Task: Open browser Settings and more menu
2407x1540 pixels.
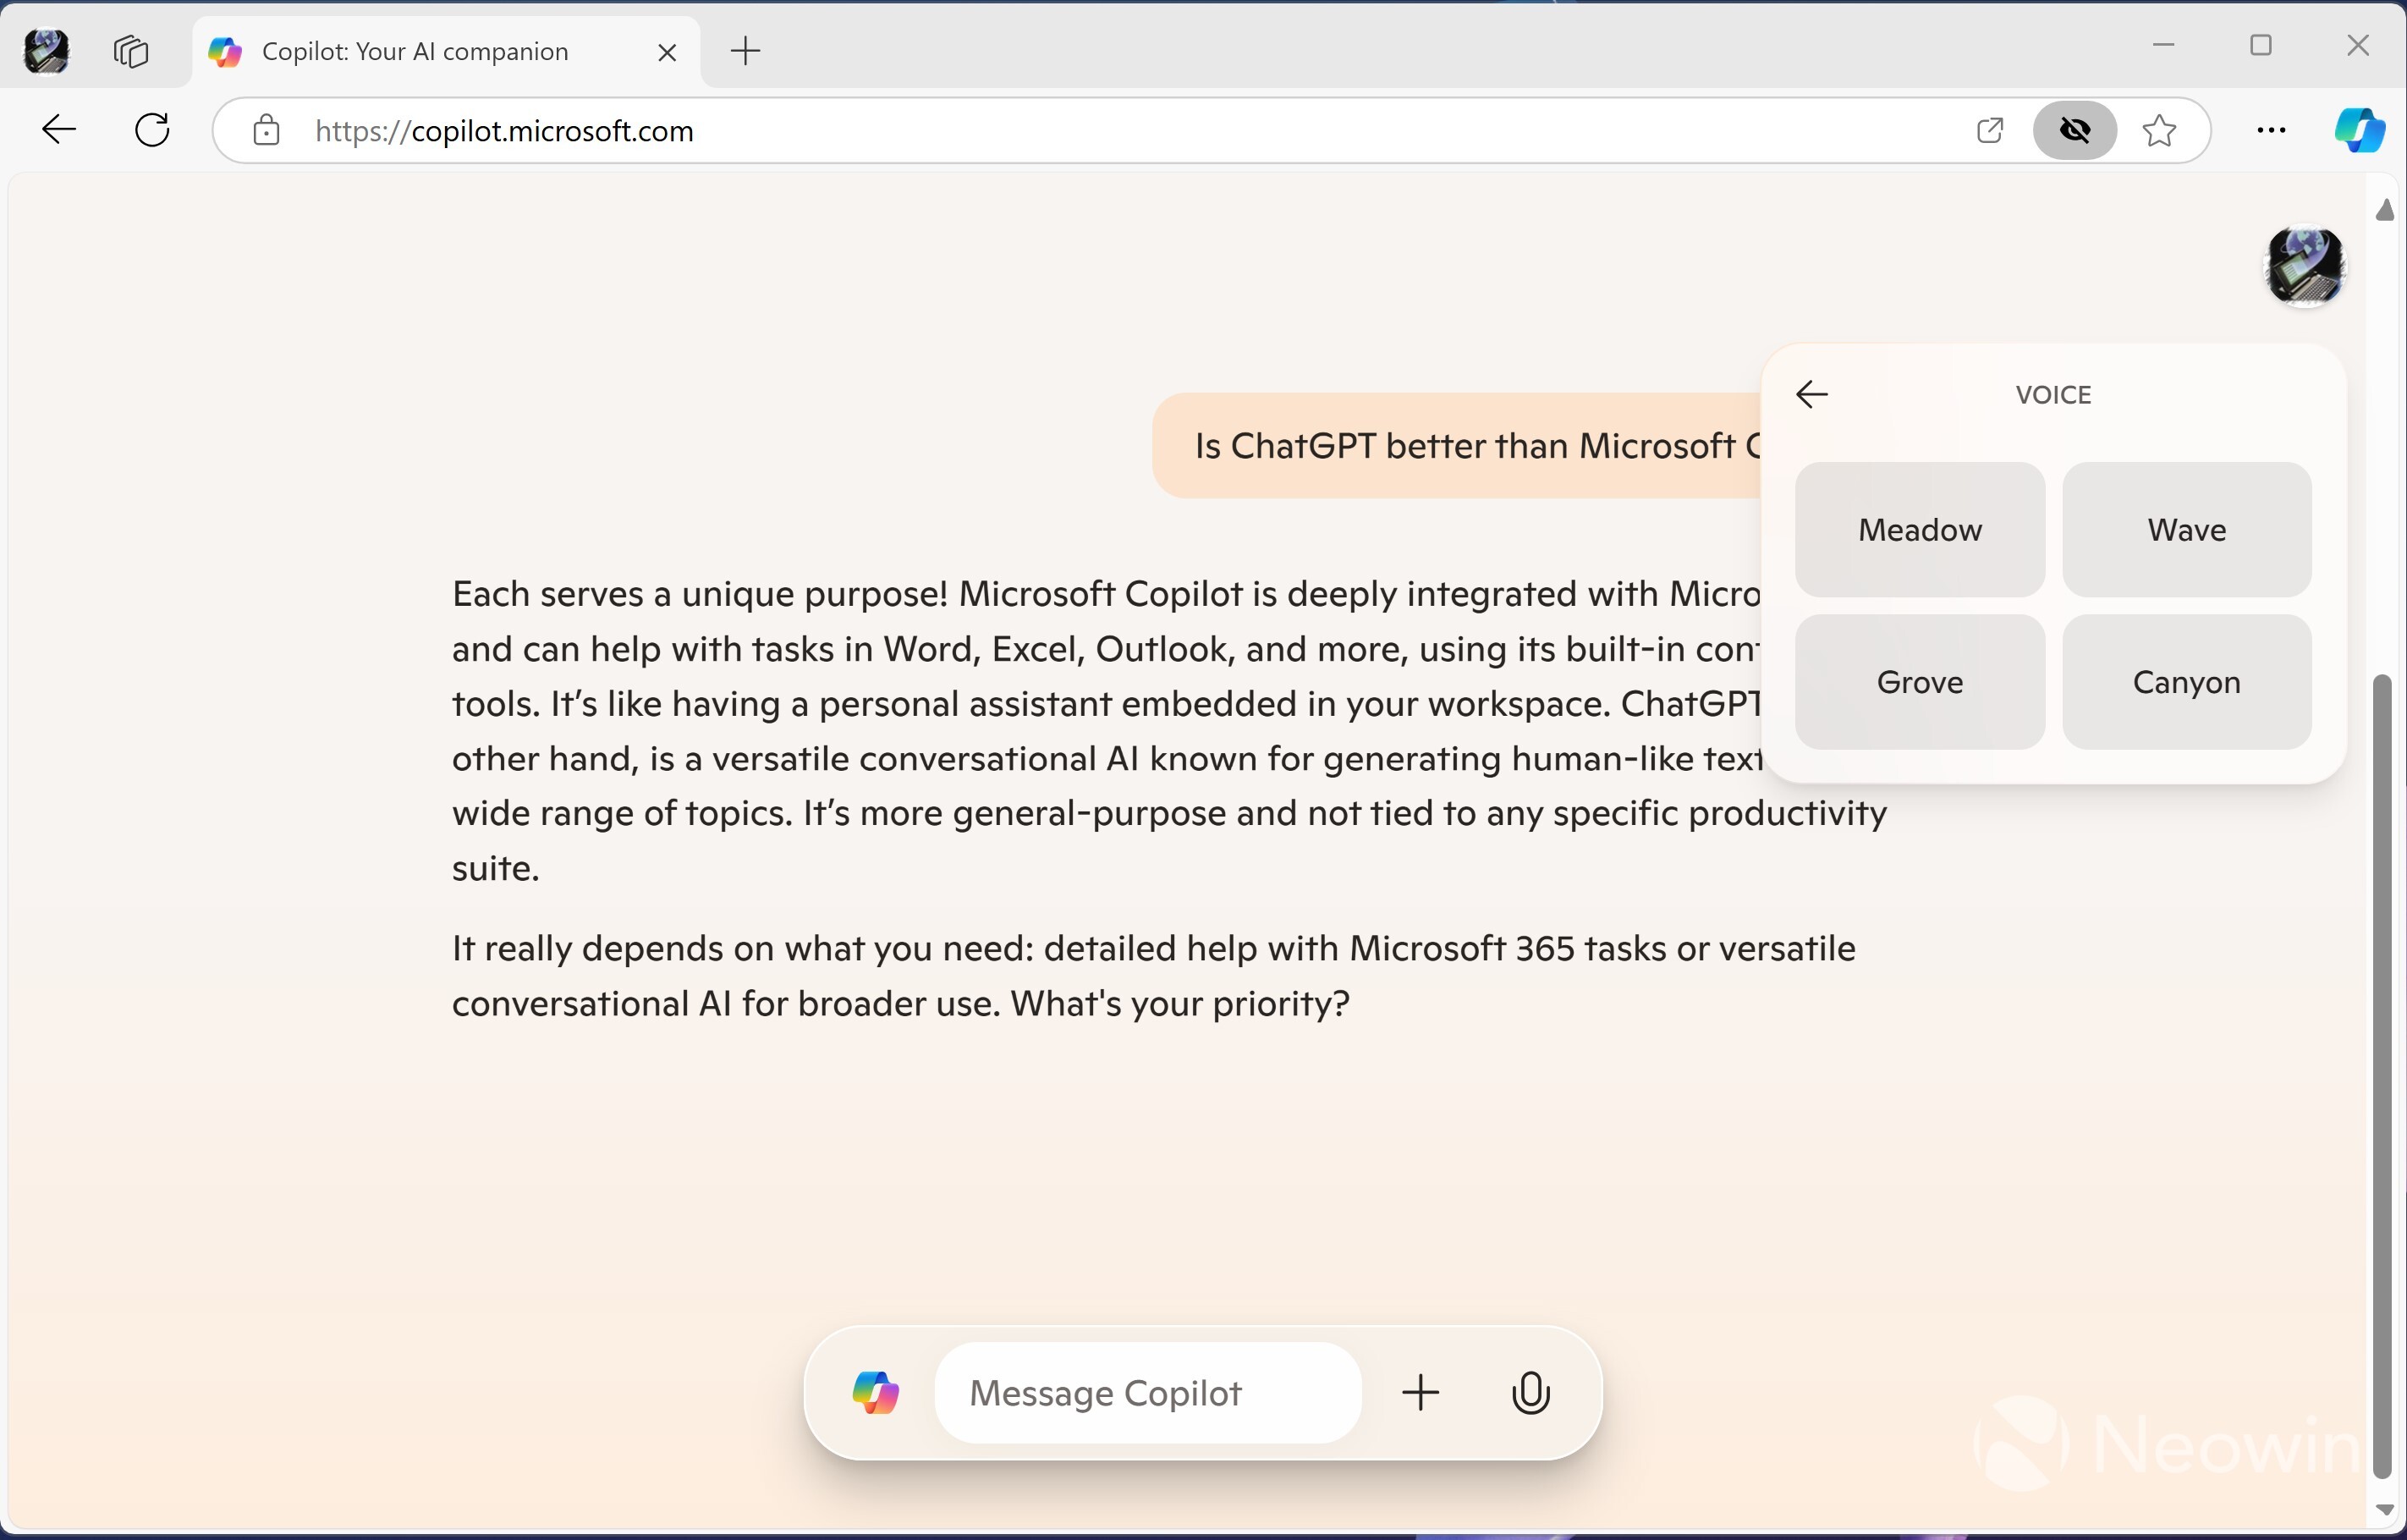Action: click(x=2271, y=130)
